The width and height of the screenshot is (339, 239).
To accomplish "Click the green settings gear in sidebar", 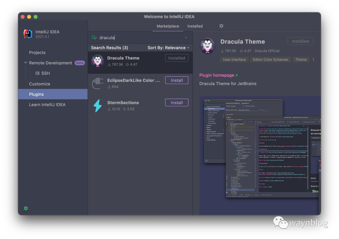I will click(26, 208).
